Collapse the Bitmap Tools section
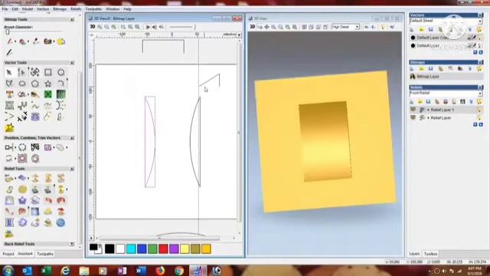The image size is (490, 276). point(72,19)
